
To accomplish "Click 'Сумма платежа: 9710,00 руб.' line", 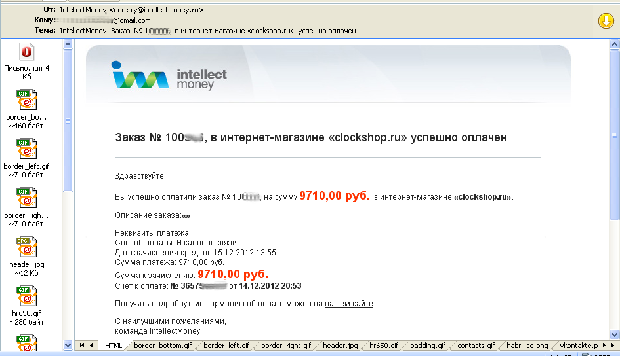I will point(169,262).
